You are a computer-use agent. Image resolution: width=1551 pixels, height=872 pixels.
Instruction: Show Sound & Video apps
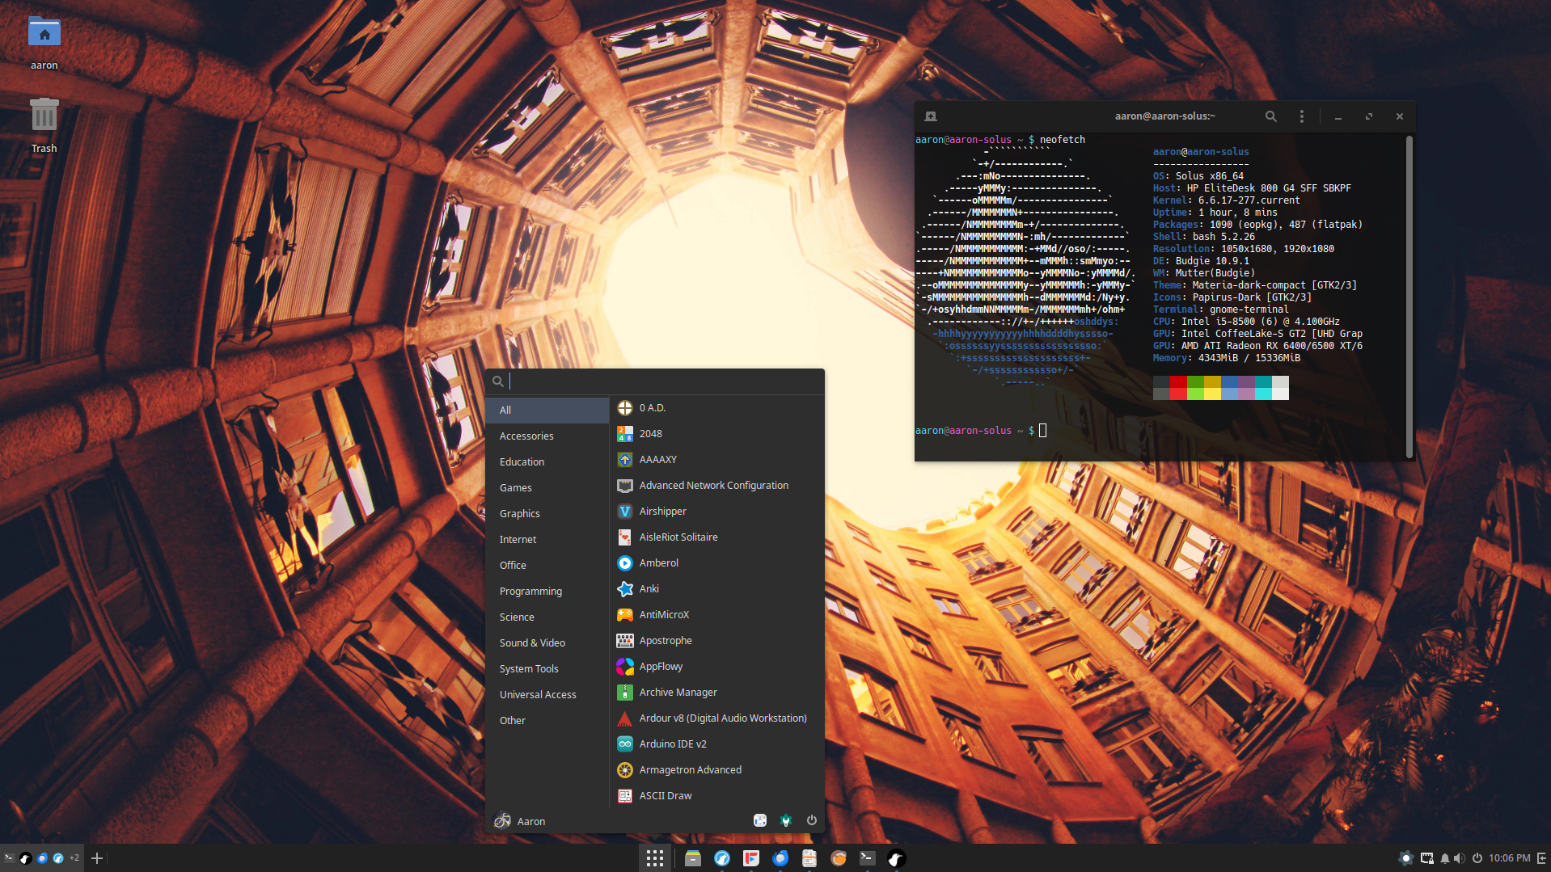[x=547, y=643]
